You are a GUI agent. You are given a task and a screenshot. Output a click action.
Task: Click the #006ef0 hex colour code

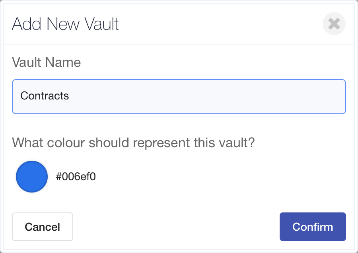click(x=76, y=177)
